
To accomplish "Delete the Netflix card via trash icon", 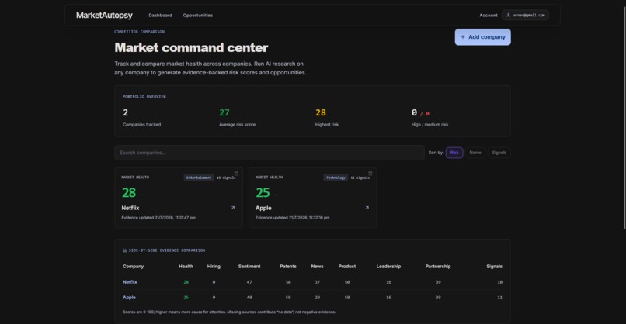I will point(236,174).
